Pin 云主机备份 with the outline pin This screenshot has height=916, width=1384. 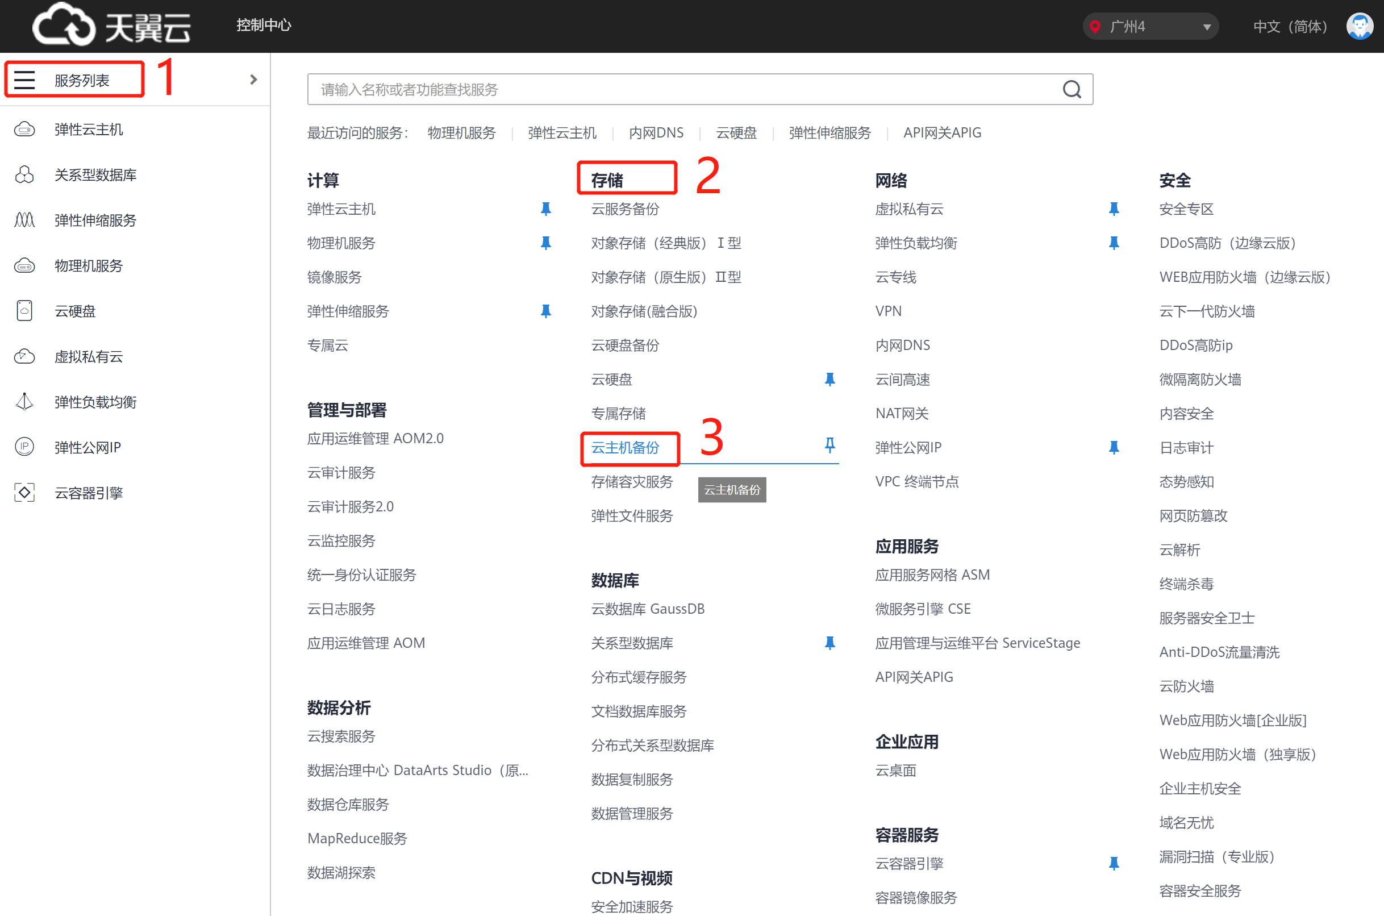pos(830,445)
